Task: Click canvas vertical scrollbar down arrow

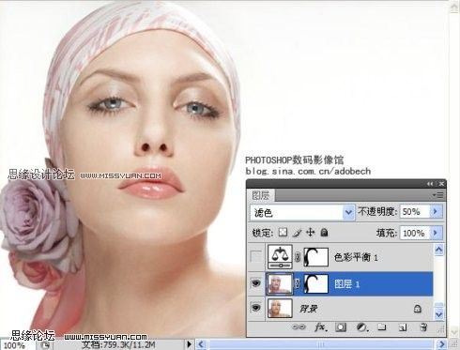Action: click(x=454, y=332)
